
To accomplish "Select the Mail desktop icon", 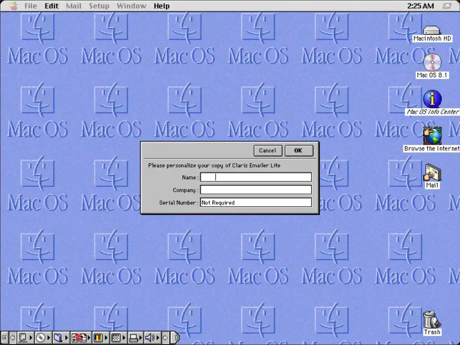I will (432, 172).
